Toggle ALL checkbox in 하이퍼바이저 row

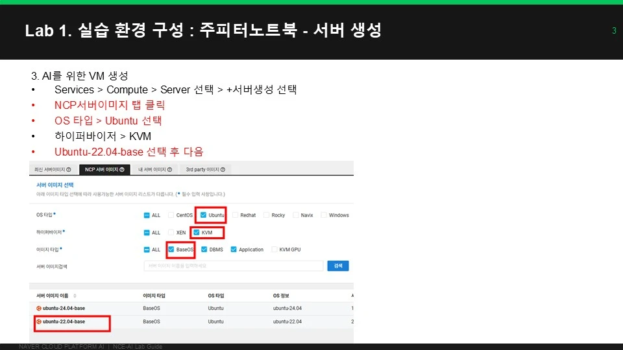coord(147,233)
